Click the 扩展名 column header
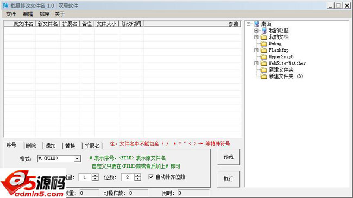 click(70, 24)
